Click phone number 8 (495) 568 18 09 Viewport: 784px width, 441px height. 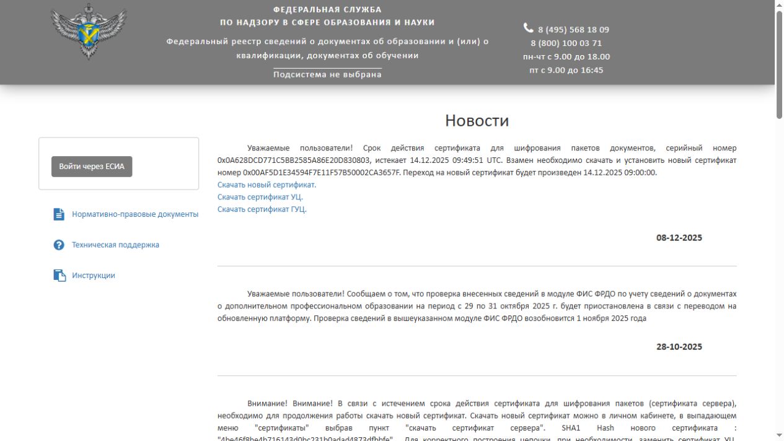573,30
